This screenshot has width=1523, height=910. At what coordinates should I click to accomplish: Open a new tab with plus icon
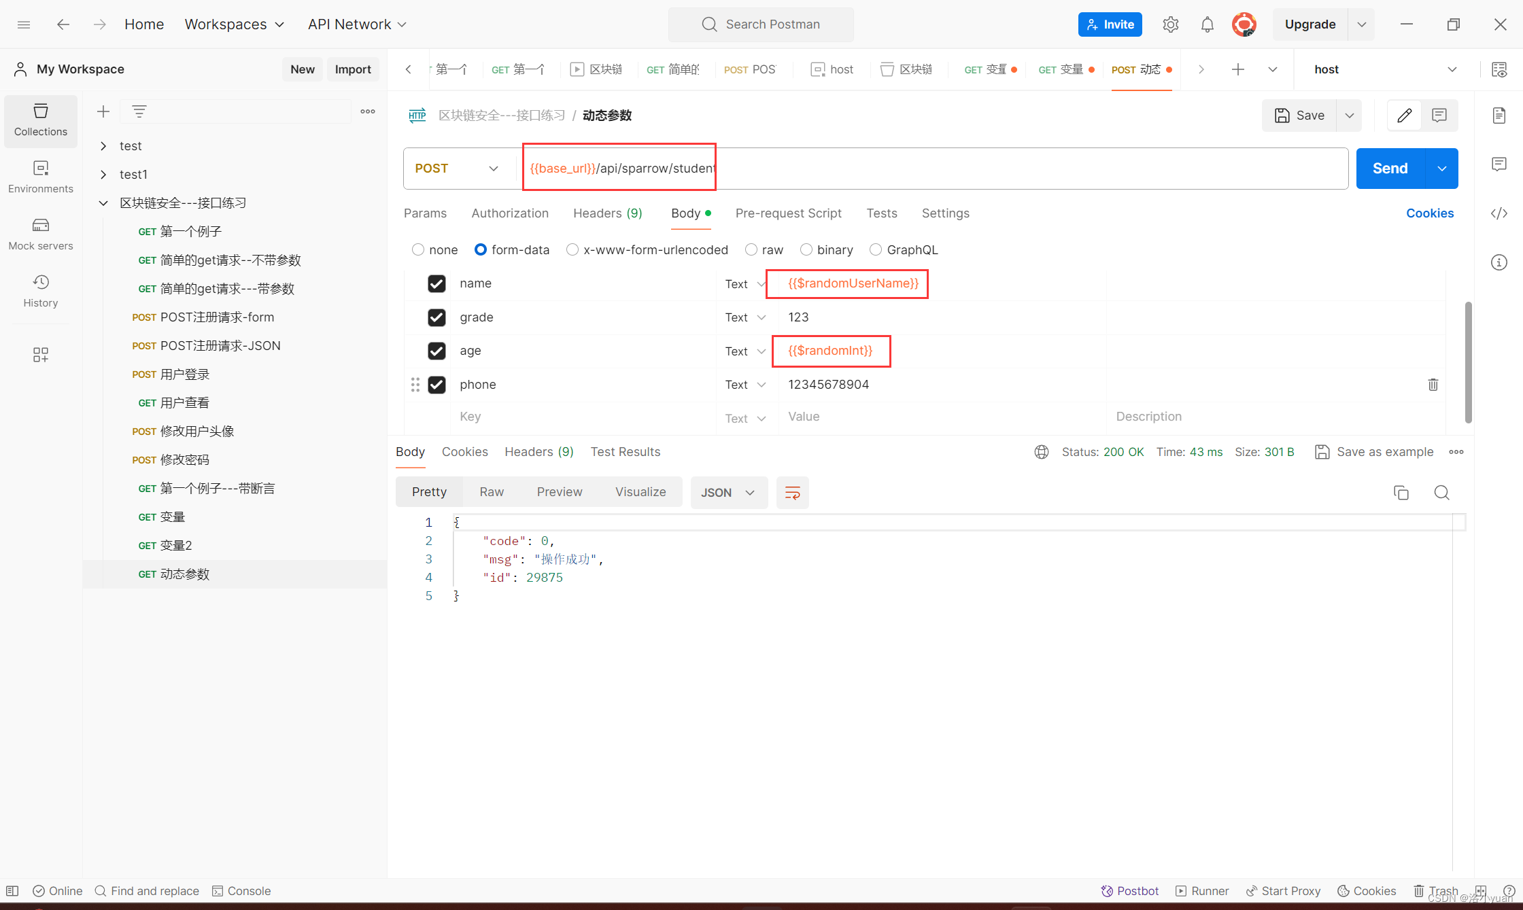[1238, 69]
